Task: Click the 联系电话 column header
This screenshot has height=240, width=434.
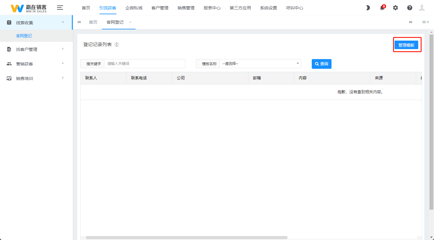Action: 149,78
